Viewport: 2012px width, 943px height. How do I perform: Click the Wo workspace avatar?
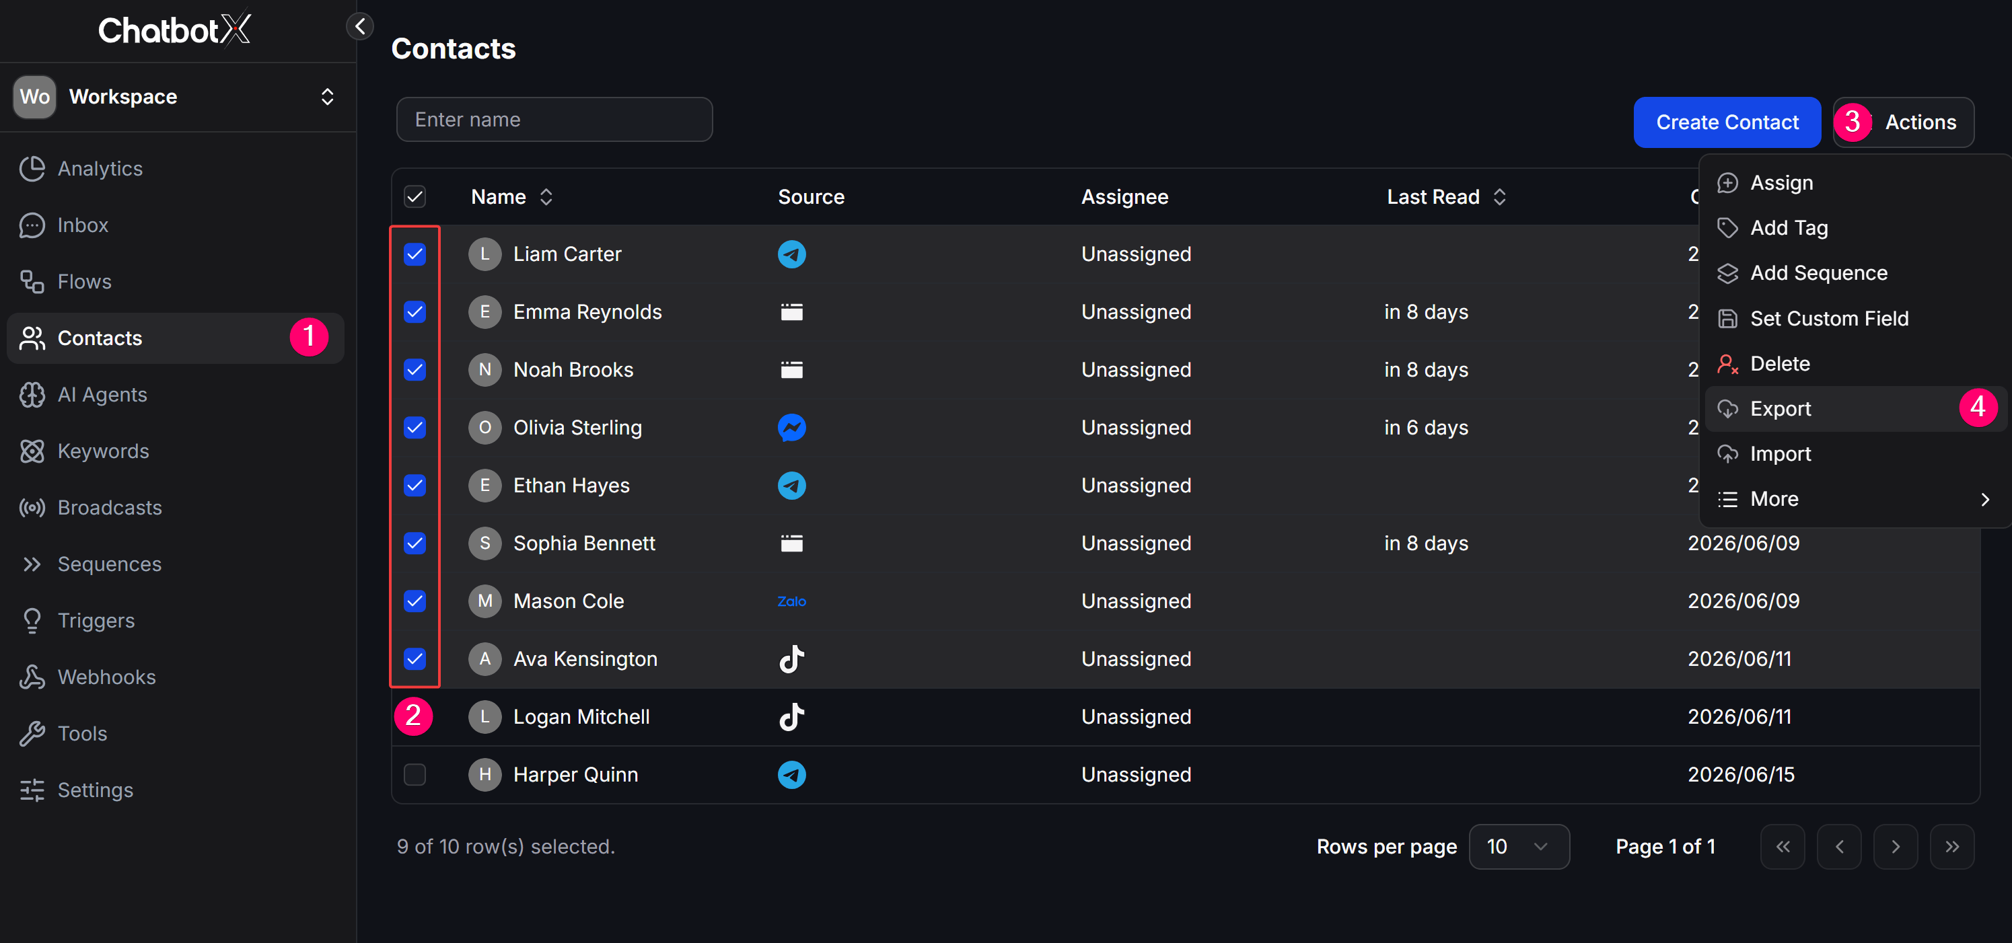coord(34,97)
